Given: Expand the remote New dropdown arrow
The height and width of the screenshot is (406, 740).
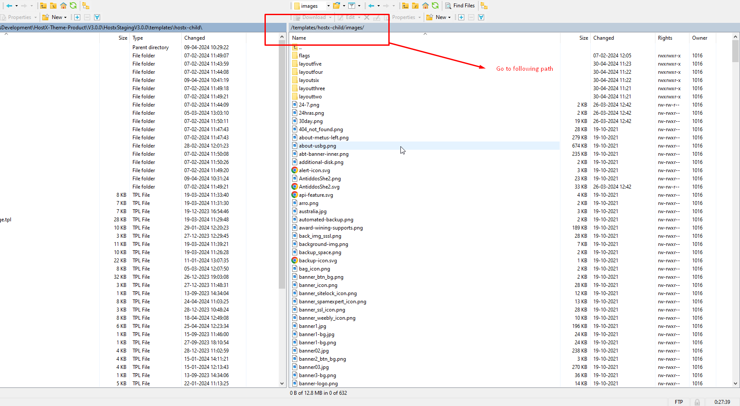Looking at the screenshot, I should pyautogui.click(x=450, y=18).
